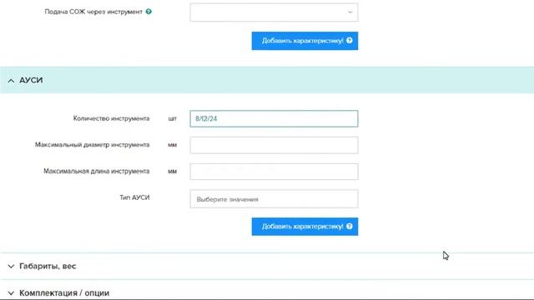Screen dimensions: 534x300
Task: Click the Тип АУСИ label
Action: [x=134, y=197]
